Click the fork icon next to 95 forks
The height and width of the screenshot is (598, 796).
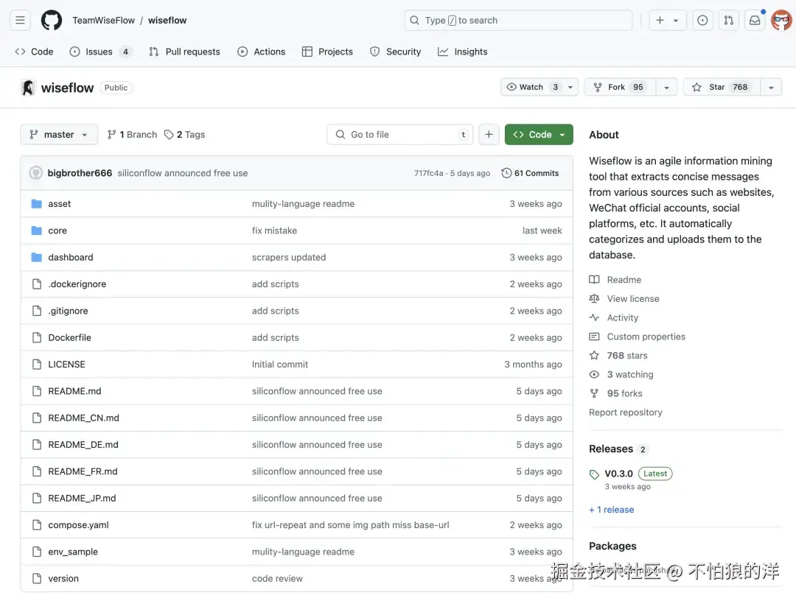[594, 393]
